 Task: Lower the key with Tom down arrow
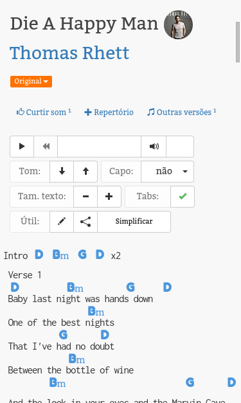click(x=62, y=172)
